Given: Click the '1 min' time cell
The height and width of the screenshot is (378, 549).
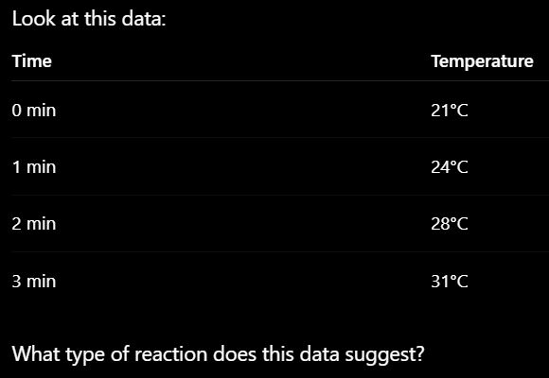Looking at the screenshot, I should pos(34,167).
